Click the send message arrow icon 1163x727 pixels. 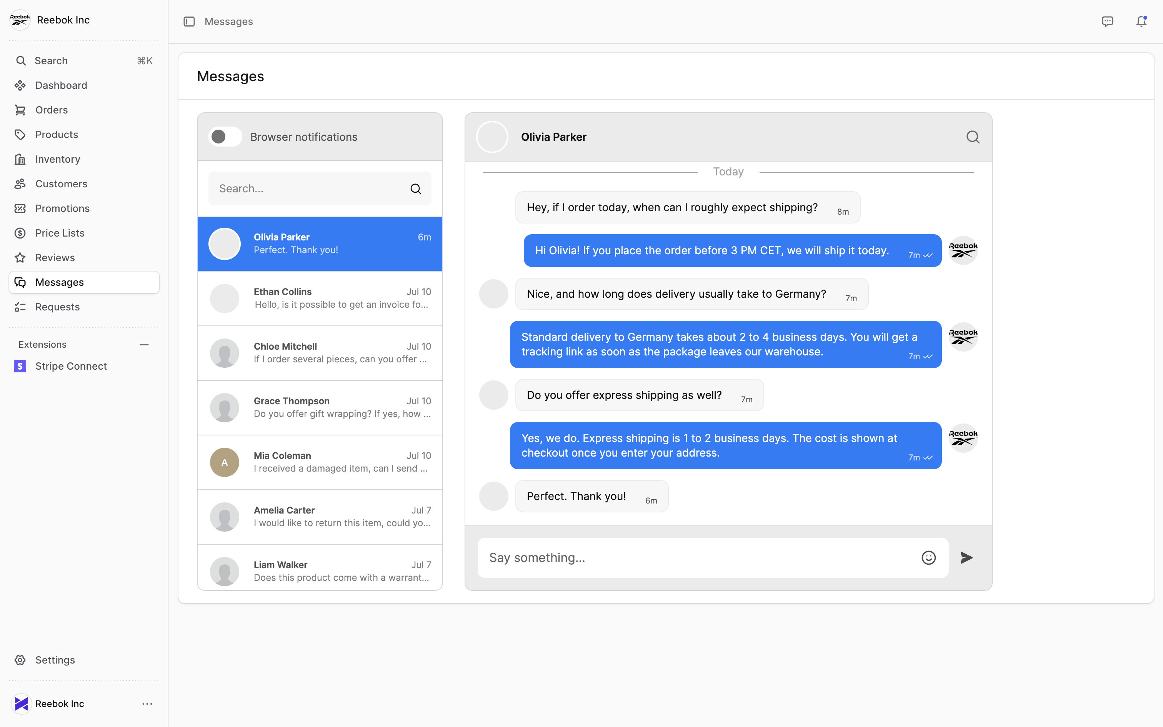[x=966, y=558]
